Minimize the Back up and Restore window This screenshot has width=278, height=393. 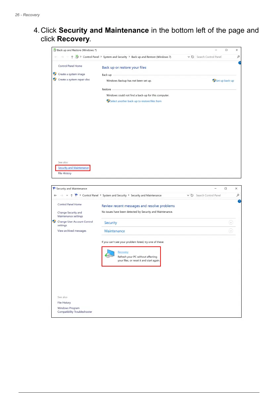pos(216,50)
